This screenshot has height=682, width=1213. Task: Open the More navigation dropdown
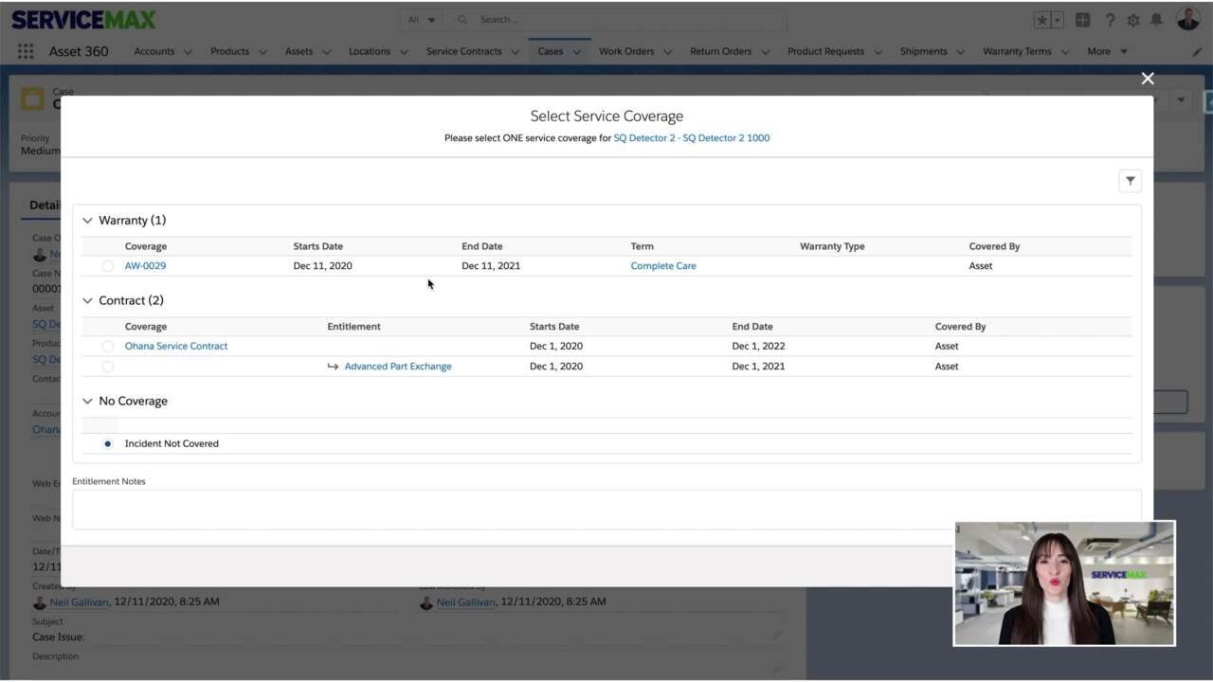tap(1107, 51)
